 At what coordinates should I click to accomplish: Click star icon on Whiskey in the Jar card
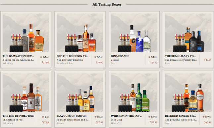[x=149, y=117]
